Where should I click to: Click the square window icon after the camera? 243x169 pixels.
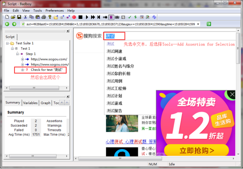(123, 17)
